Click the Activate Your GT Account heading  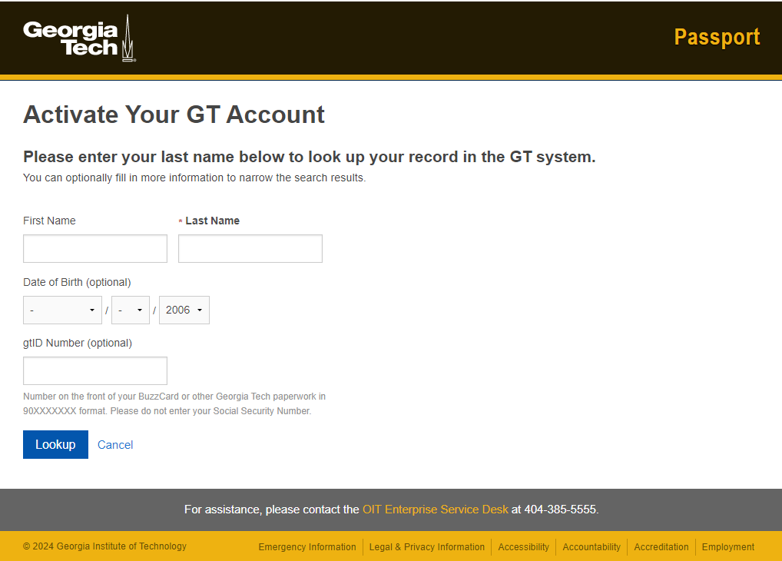[x=174, y=115]
